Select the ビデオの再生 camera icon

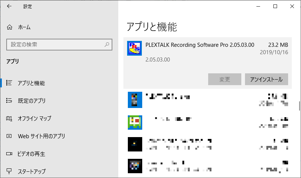point(9,154)
